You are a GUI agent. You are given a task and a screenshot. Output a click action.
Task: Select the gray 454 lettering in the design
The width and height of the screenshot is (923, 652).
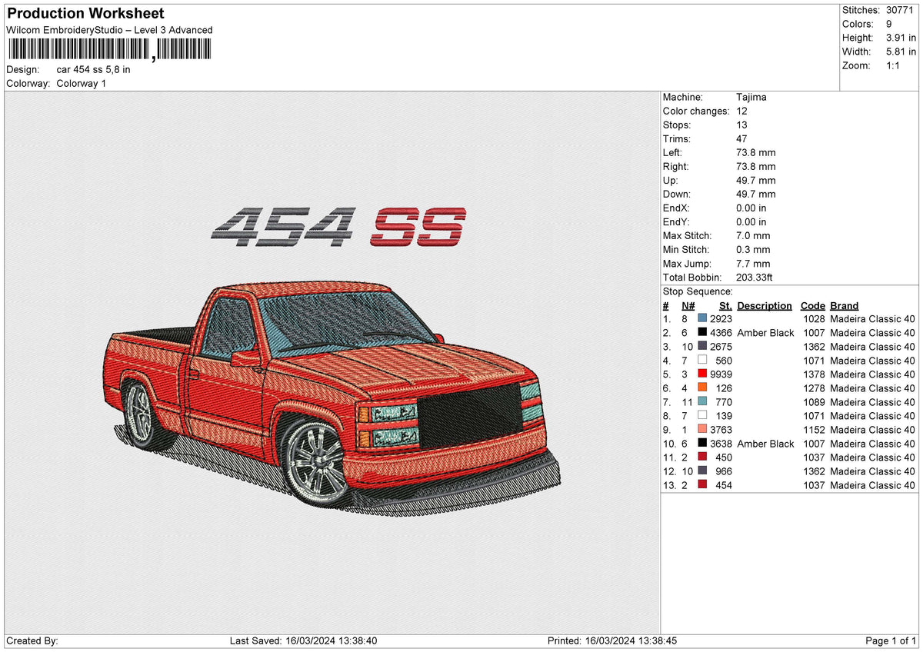(282, 228)
